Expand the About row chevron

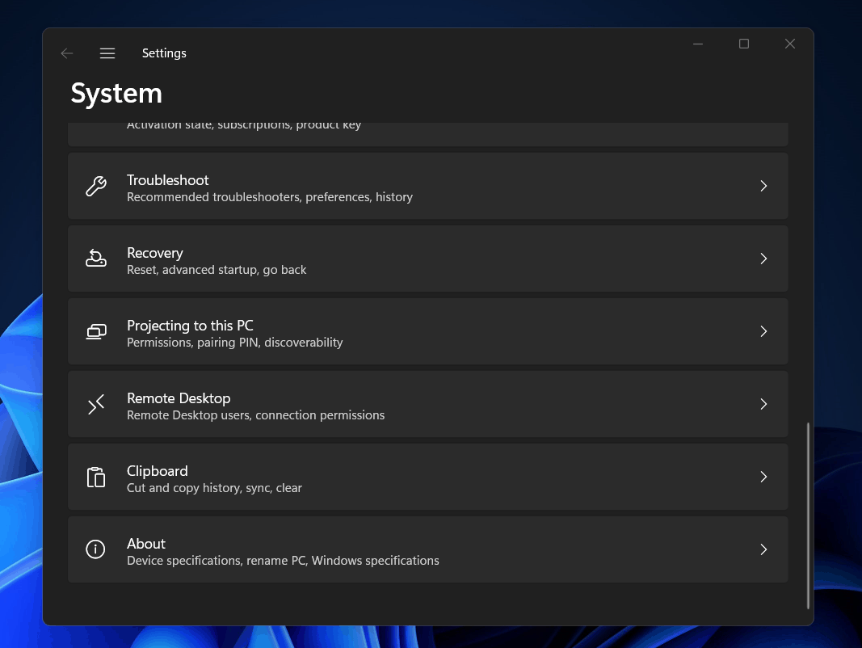[x=763, y=549]
